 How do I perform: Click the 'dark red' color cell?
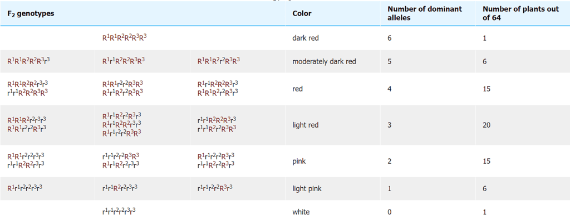[306, 38]
